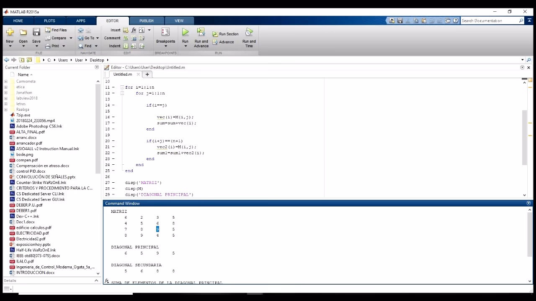Open the PUBLISH ribbon tab
The height and width of the screenshot is (301, 536).
(146, 20)
